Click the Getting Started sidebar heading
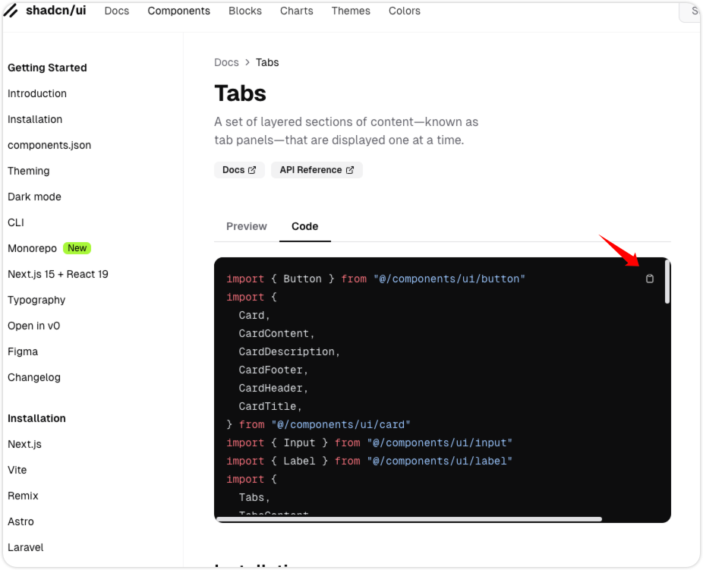This screenshot has width=703, height=570. (47, 68)
